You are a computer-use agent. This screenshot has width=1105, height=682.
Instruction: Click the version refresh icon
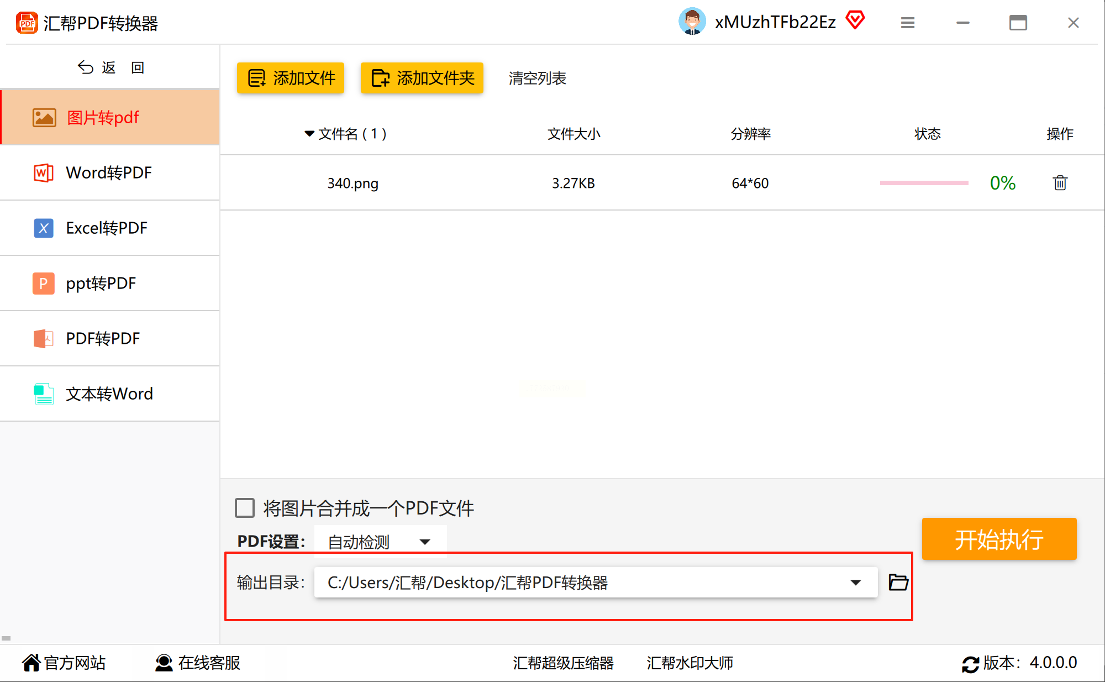pyautogui.click(x=970, y=664)
